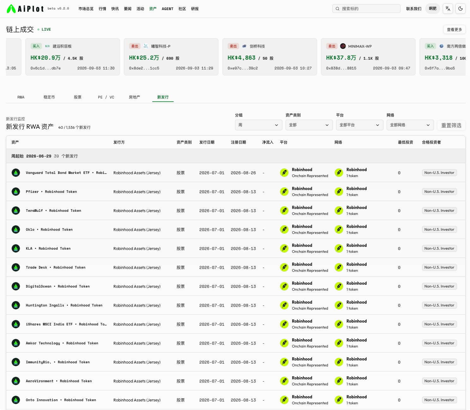Screen dimensions: 470x410
Task: Click Robinhood platform icon in AeroVironment row
Action: coord(284,381)
